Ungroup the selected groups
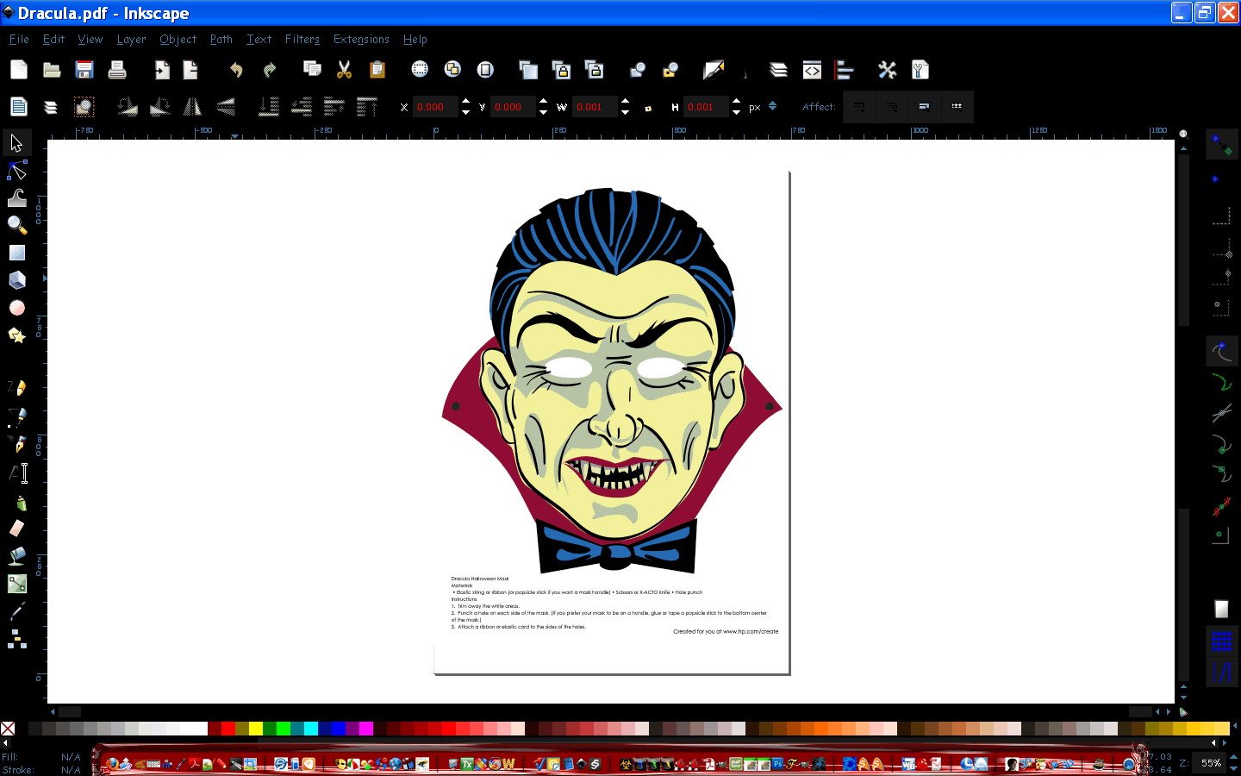1241x776 pixels. [x=670, y=70]
